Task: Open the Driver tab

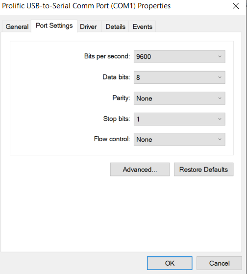Action: (88, 27)
